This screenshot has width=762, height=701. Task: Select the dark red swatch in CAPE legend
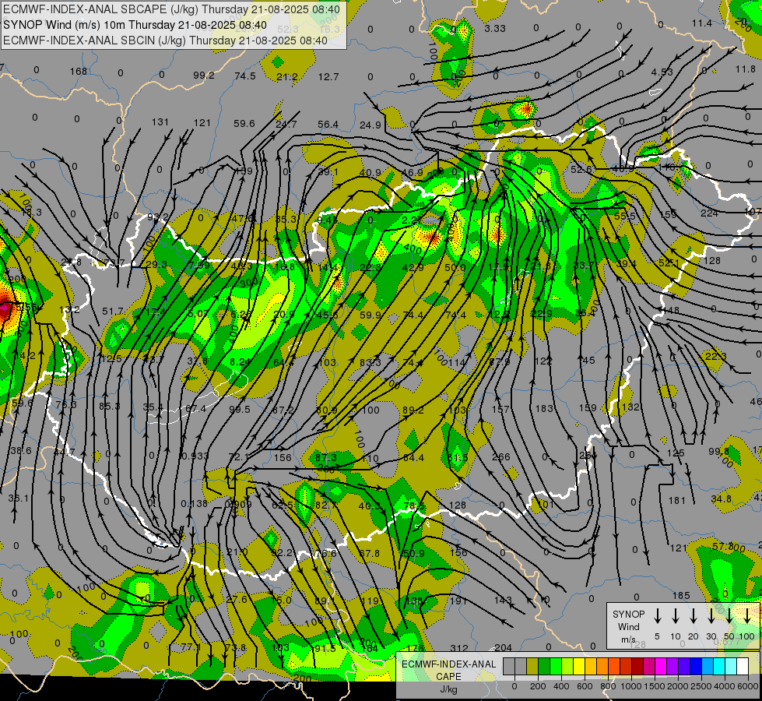click(637, 667)
